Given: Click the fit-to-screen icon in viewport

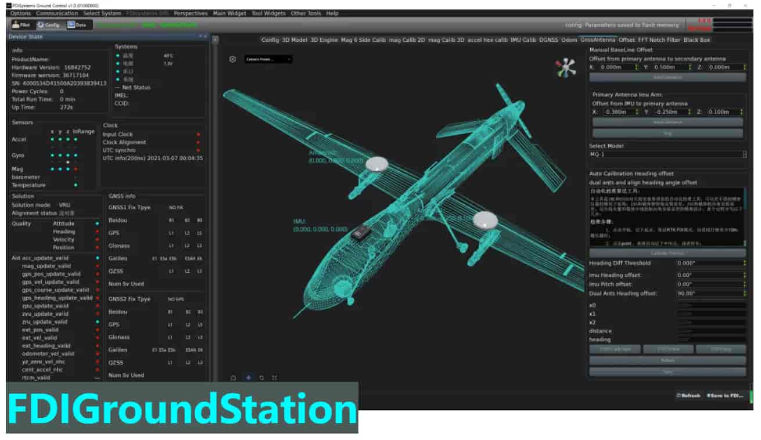Looking at the screenshot, I should (x=275, y=378).
